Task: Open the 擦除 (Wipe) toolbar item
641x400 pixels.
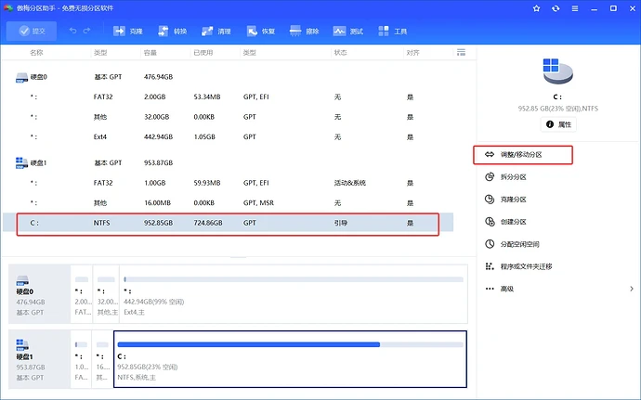Action: click(x=306, y=31)
